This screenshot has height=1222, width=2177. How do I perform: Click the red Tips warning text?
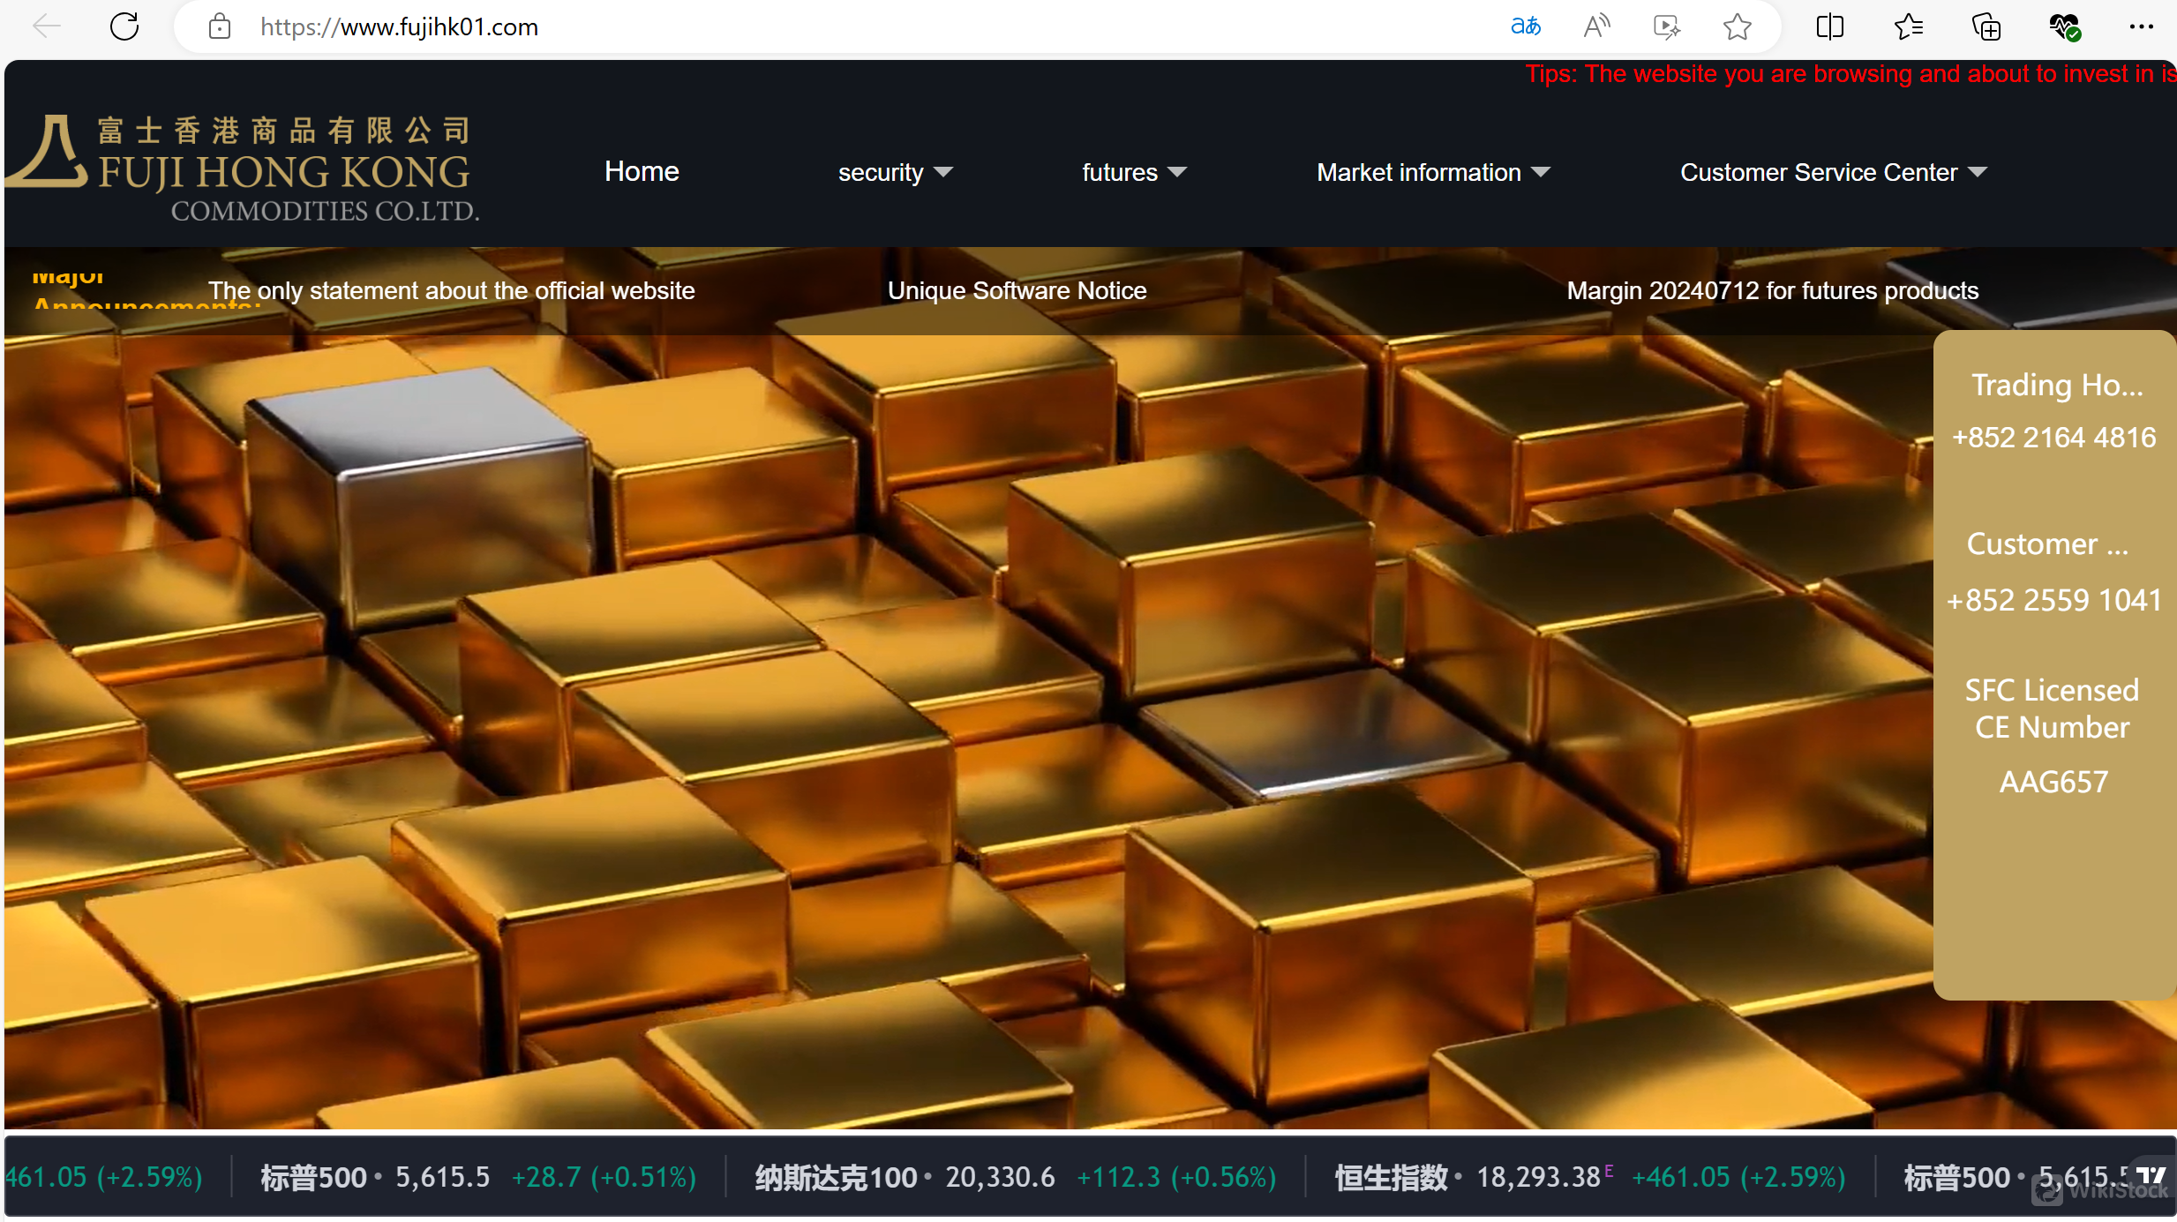(1850, 74)
